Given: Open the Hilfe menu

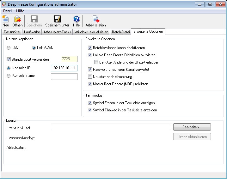Looking at the screenshot, I should pos(20,11).
